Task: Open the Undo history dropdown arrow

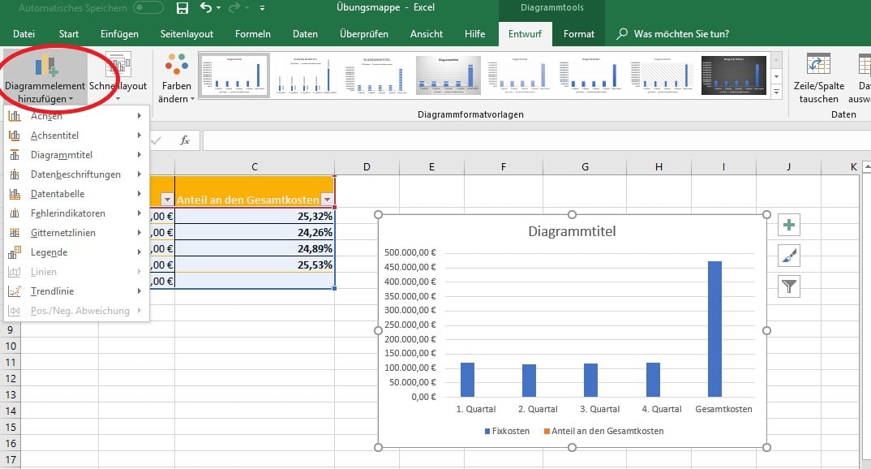Action: pos(218,8)
